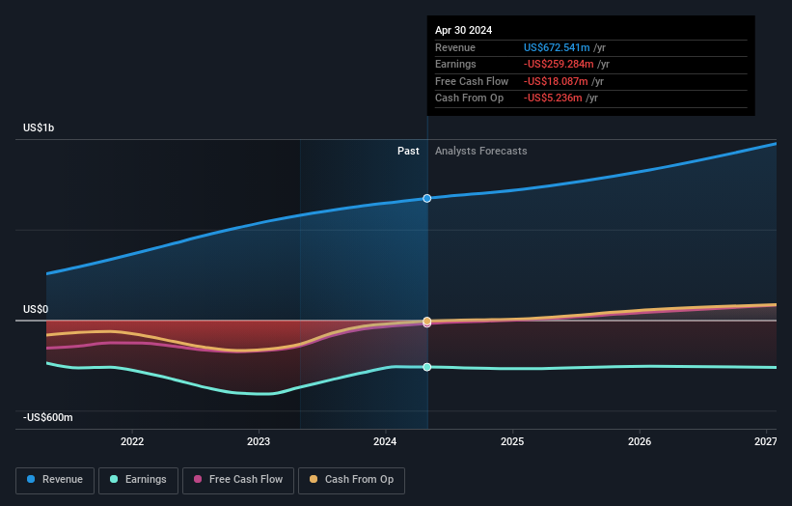Viewport: 792px width, 506px height.
Task: Click the 2024 axis label
Action: [385, 442]
